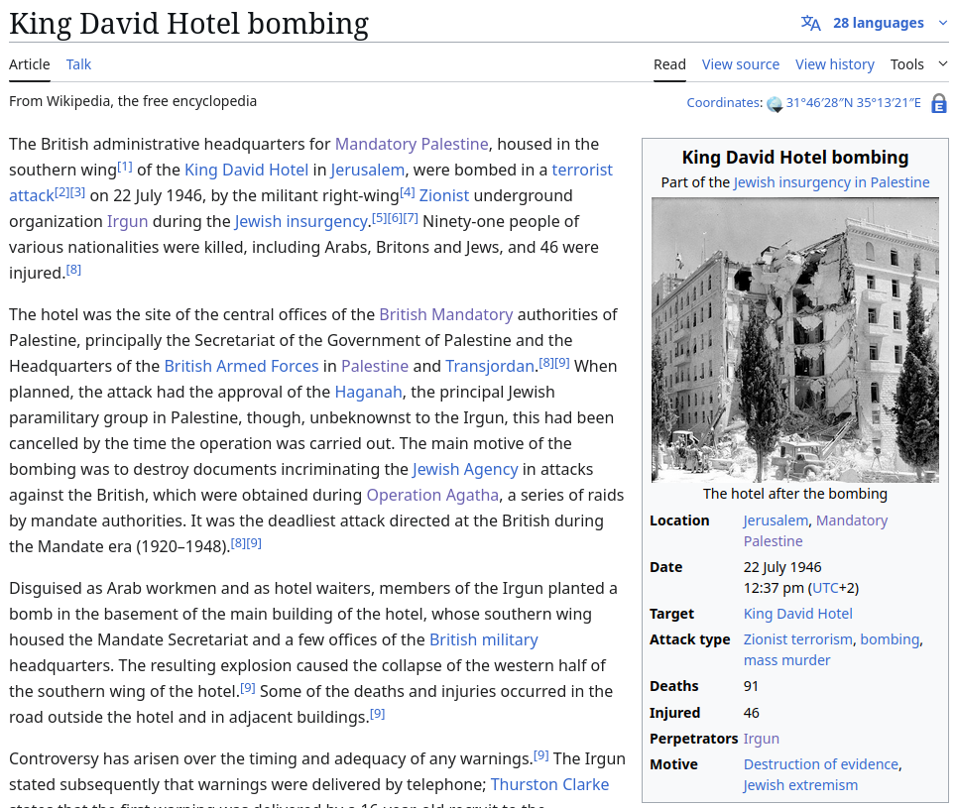Click the page heading King David Hotel bombing
The width and height of the screenshot is (956, 808).
pyautogui.click(x=189, y=25)
